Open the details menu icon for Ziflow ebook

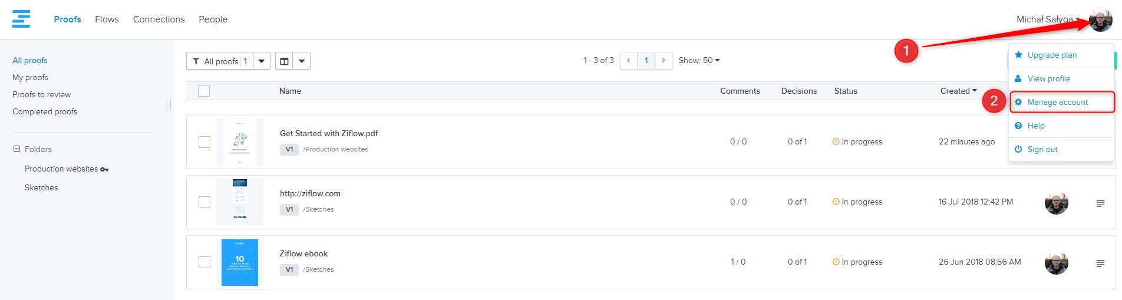pyautogui.click(x=1100, y=263)
